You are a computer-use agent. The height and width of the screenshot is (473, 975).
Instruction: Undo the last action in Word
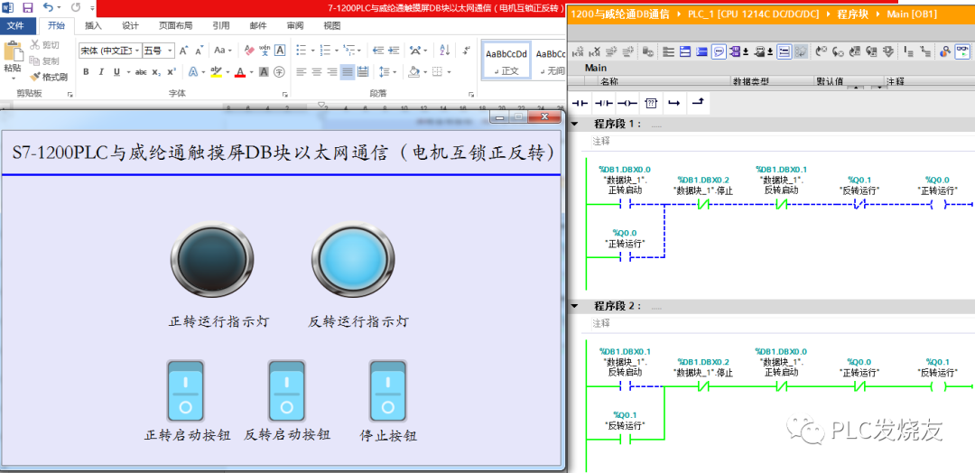click(x=49, y=8)
